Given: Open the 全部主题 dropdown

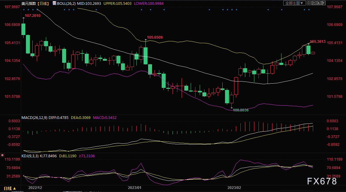Looking at the screenshot, I should click(x=295, y=3).
